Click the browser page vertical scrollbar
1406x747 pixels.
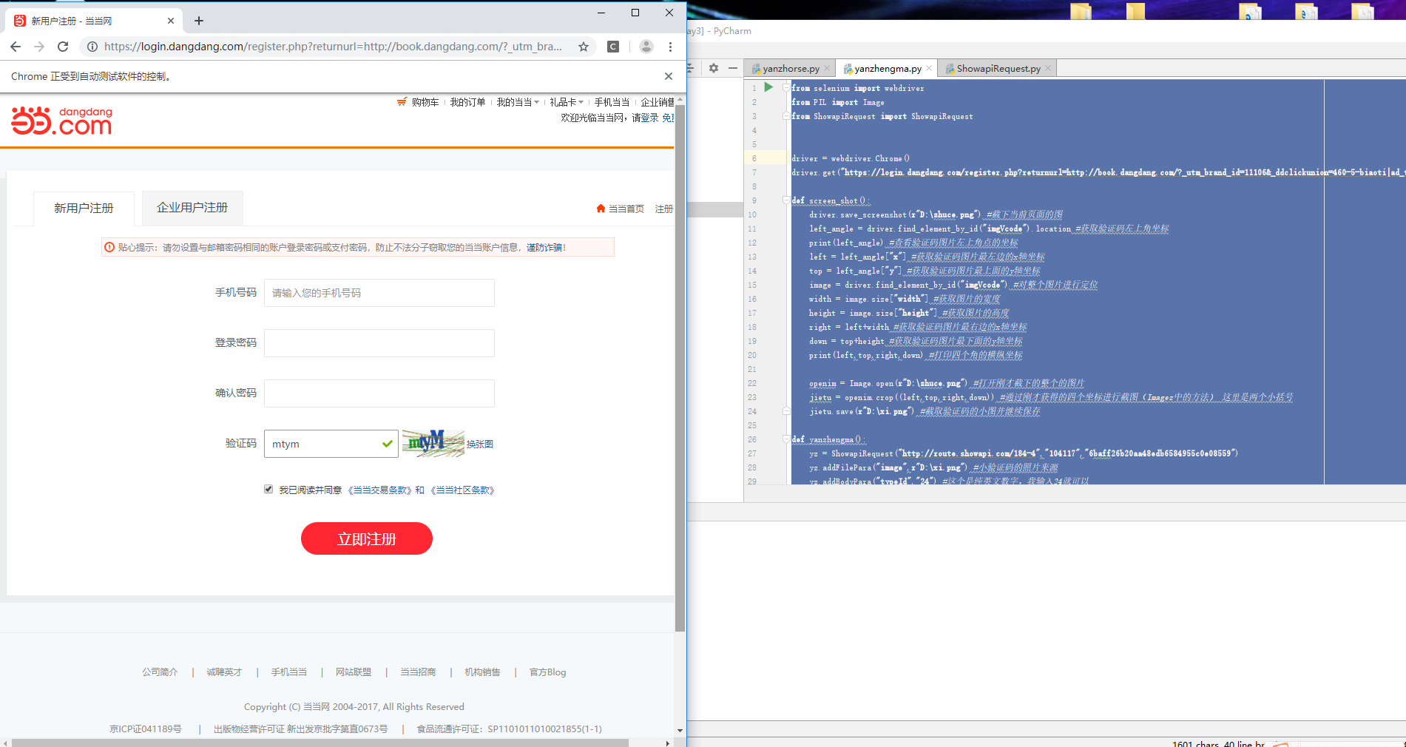coord(680,368)
